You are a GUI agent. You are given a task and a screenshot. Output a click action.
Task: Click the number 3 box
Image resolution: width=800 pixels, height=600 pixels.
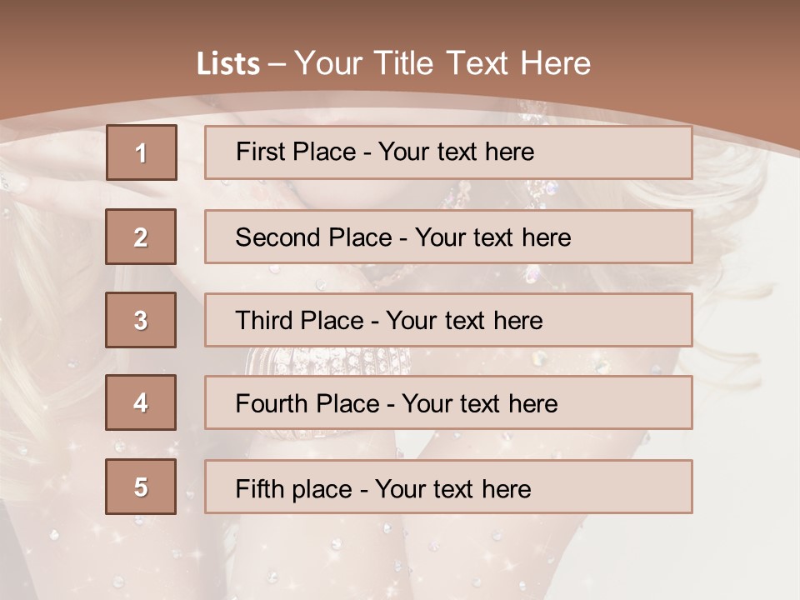pos(141,320)
